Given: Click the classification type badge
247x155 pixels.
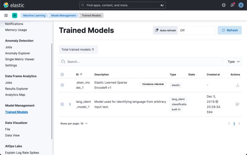Looking at the screenshot, I should 178,104.
